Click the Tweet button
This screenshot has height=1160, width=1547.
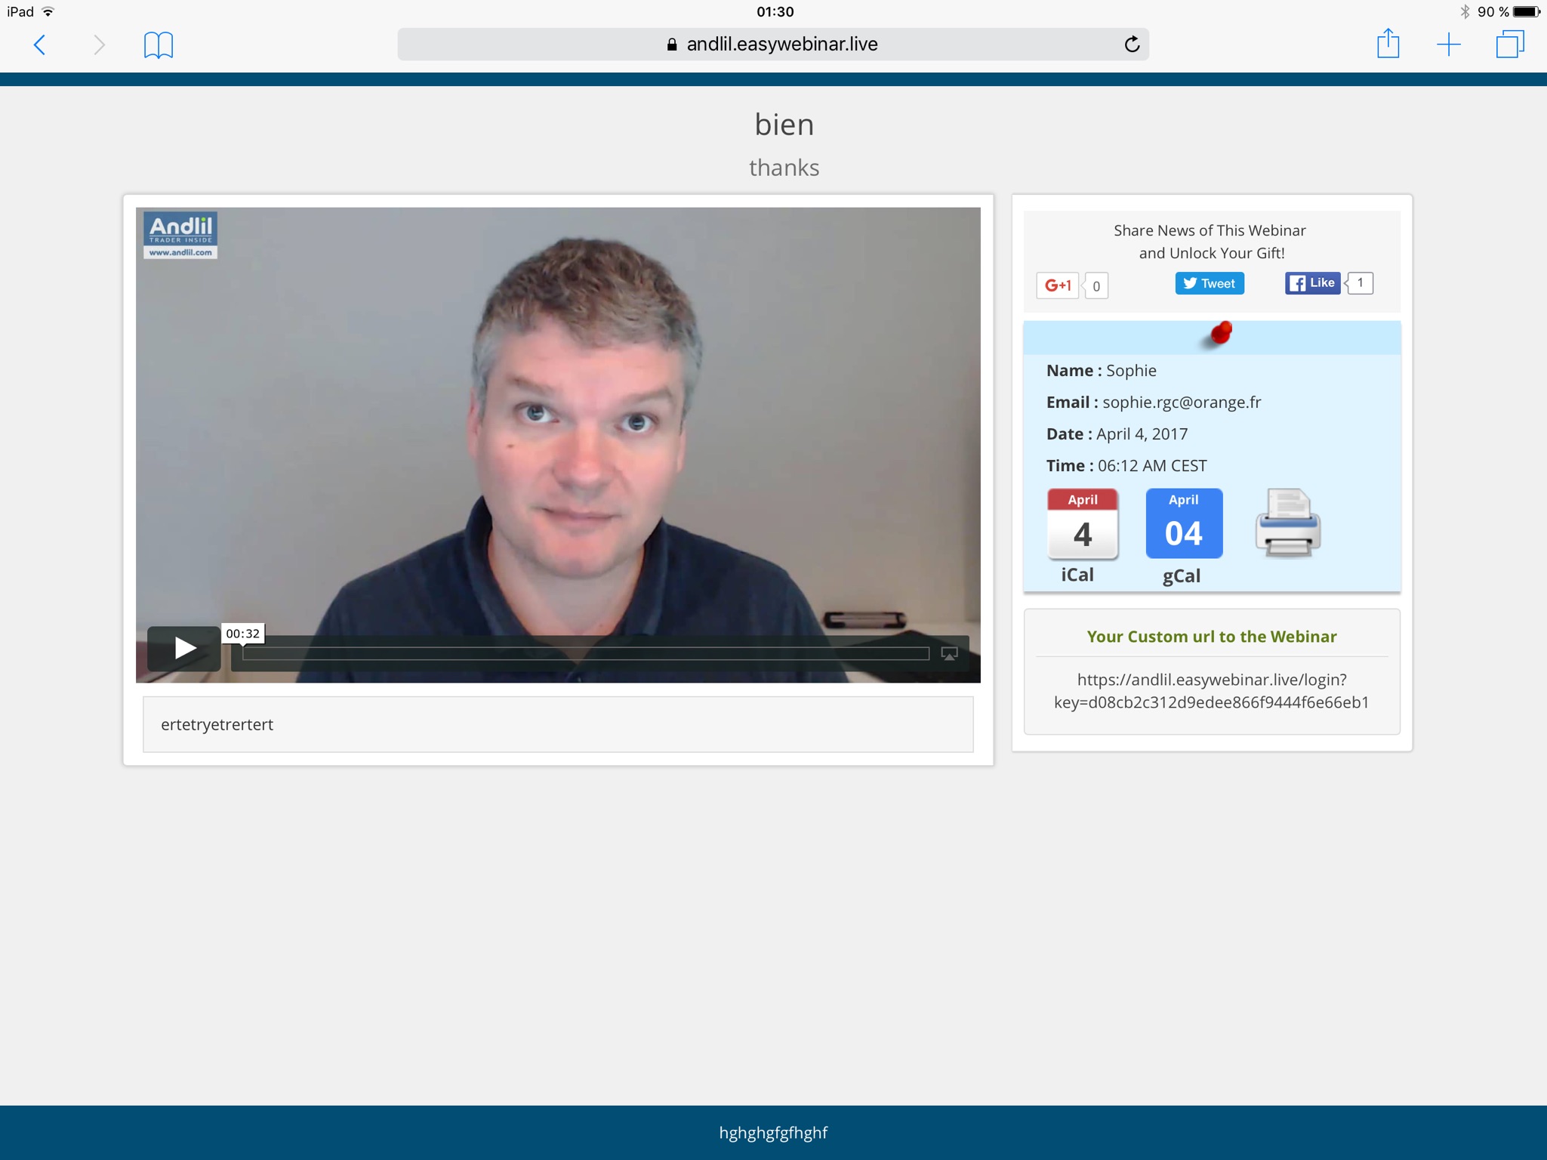[1209, 283]
